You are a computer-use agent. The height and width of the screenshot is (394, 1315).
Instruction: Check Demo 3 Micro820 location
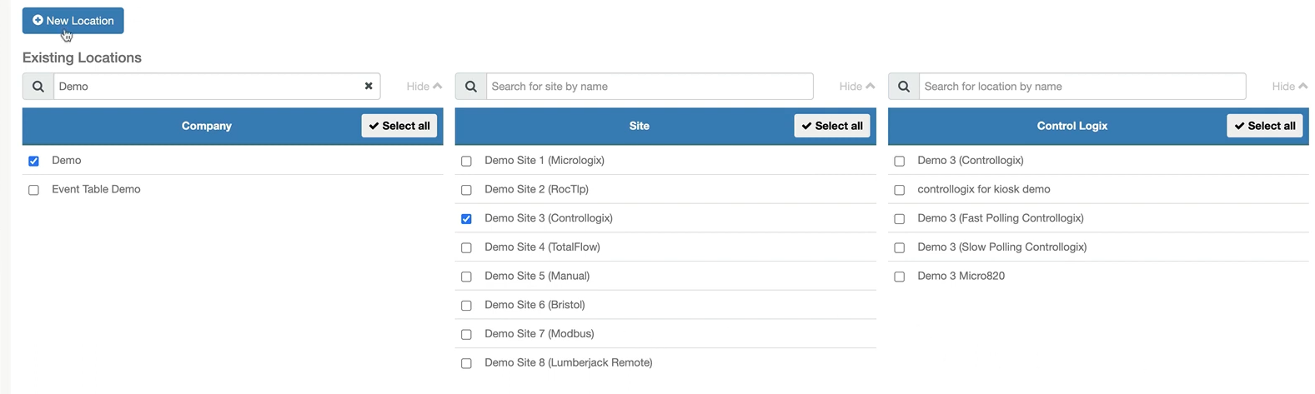[900, 277]
